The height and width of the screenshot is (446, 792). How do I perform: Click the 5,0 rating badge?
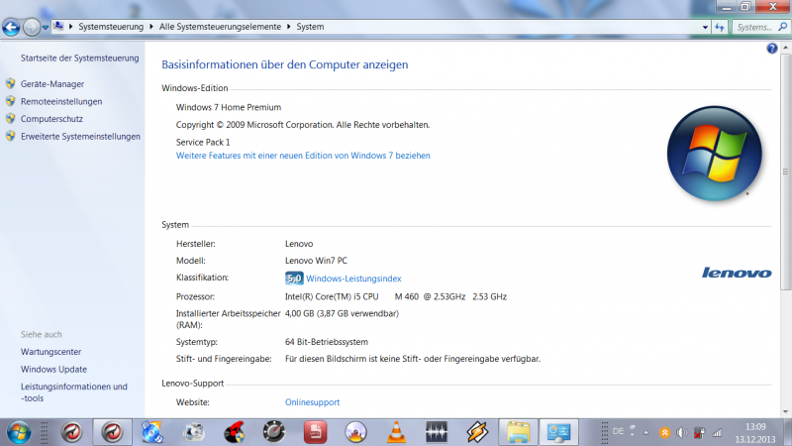(x=294, y=279)
